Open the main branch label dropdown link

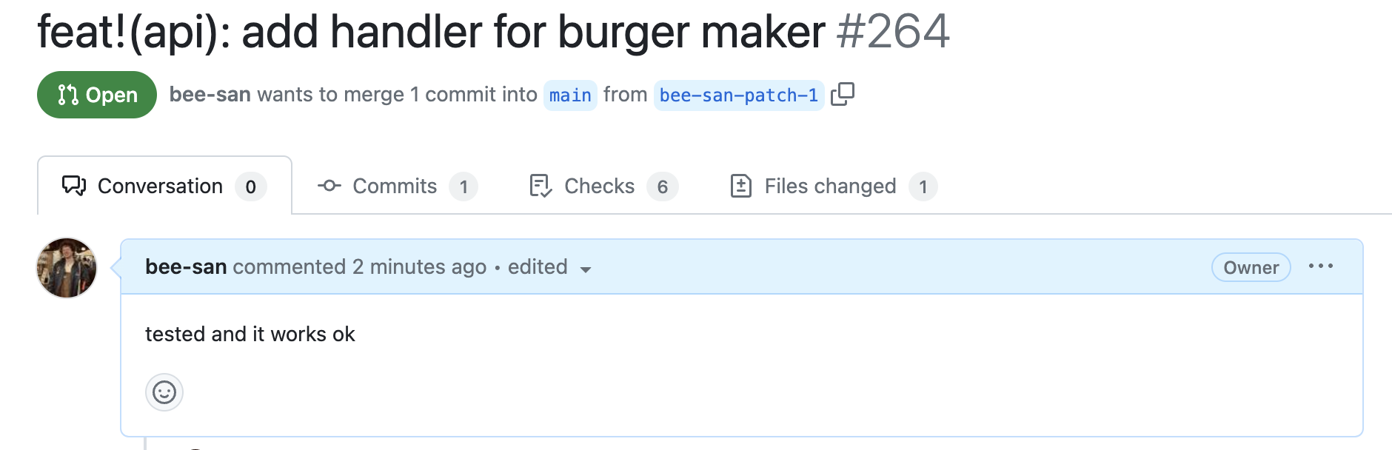click(569, 95)
